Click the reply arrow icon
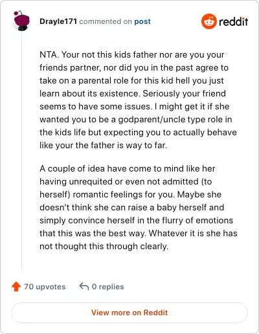259x334 pixels. click(84, 287)
